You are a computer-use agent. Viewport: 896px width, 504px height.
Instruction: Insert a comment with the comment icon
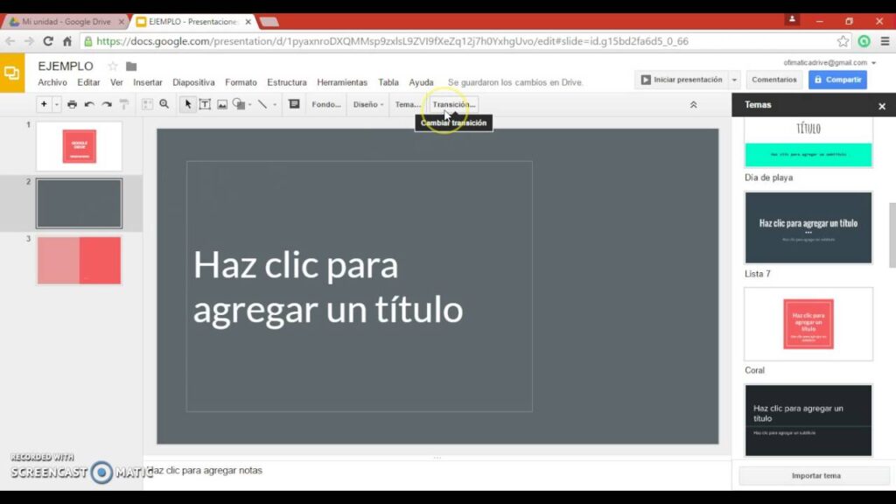click(x=294, y=104)
